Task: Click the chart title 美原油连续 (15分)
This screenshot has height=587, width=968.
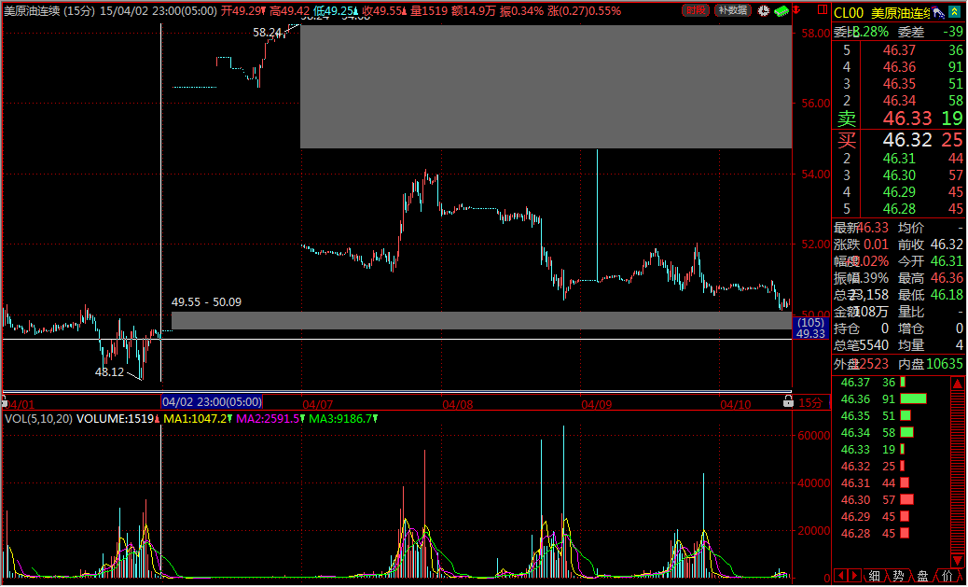Action: click(x=48, y=10)
